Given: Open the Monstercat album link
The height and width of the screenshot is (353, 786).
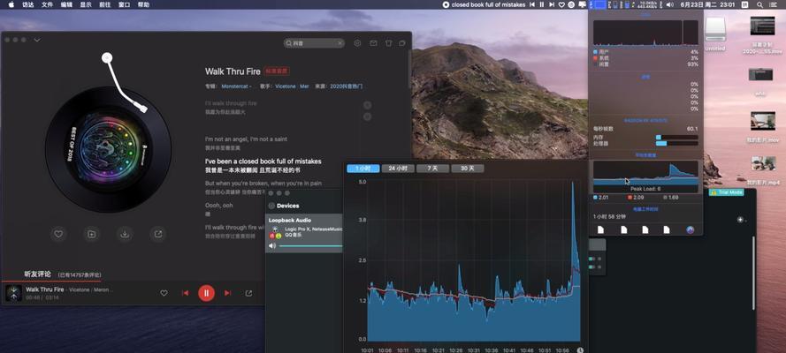Looking at the screenshot, I should click(x=236, y=86).
